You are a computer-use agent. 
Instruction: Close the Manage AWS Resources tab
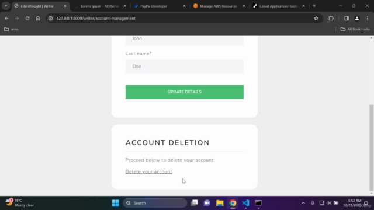point(244,6)
